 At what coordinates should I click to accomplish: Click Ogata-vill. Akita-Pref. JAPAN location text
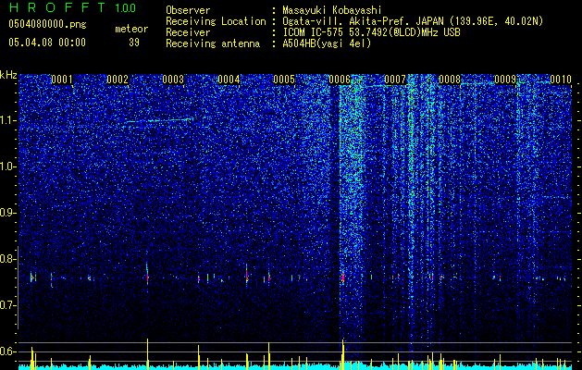coord(413,21)
